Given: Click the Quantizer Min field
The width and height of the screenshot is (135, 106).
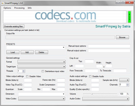Looking at the screenshot, I should pos(46,89).
